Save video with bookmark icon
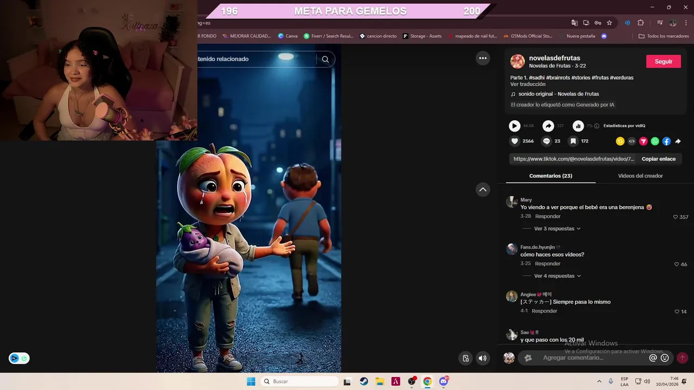Viewport: 694px width, 390px height. click(x=573, y=141)
